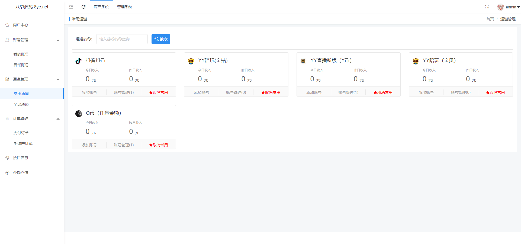Click the 商户中心 home icon
The width and height of the screenshot is (521, 244).
tap(7, 25)
